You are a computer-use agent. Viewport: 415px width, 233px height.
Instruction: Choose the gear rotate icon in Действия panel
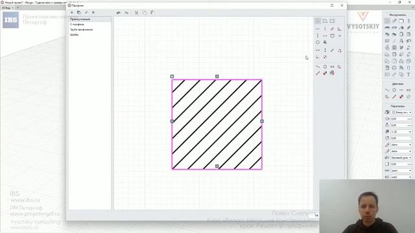pos(394,90)
